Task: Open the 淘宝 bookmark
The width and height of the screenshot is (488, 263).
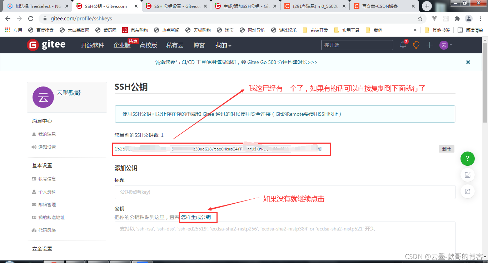Action: pyautogui.click(x=225, y=30)
